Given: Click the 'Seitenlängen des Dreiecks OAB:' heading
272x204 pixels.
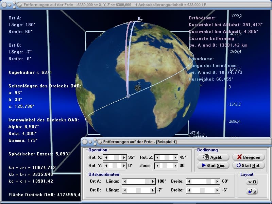Looking at the screenshot, I should 45,86.
